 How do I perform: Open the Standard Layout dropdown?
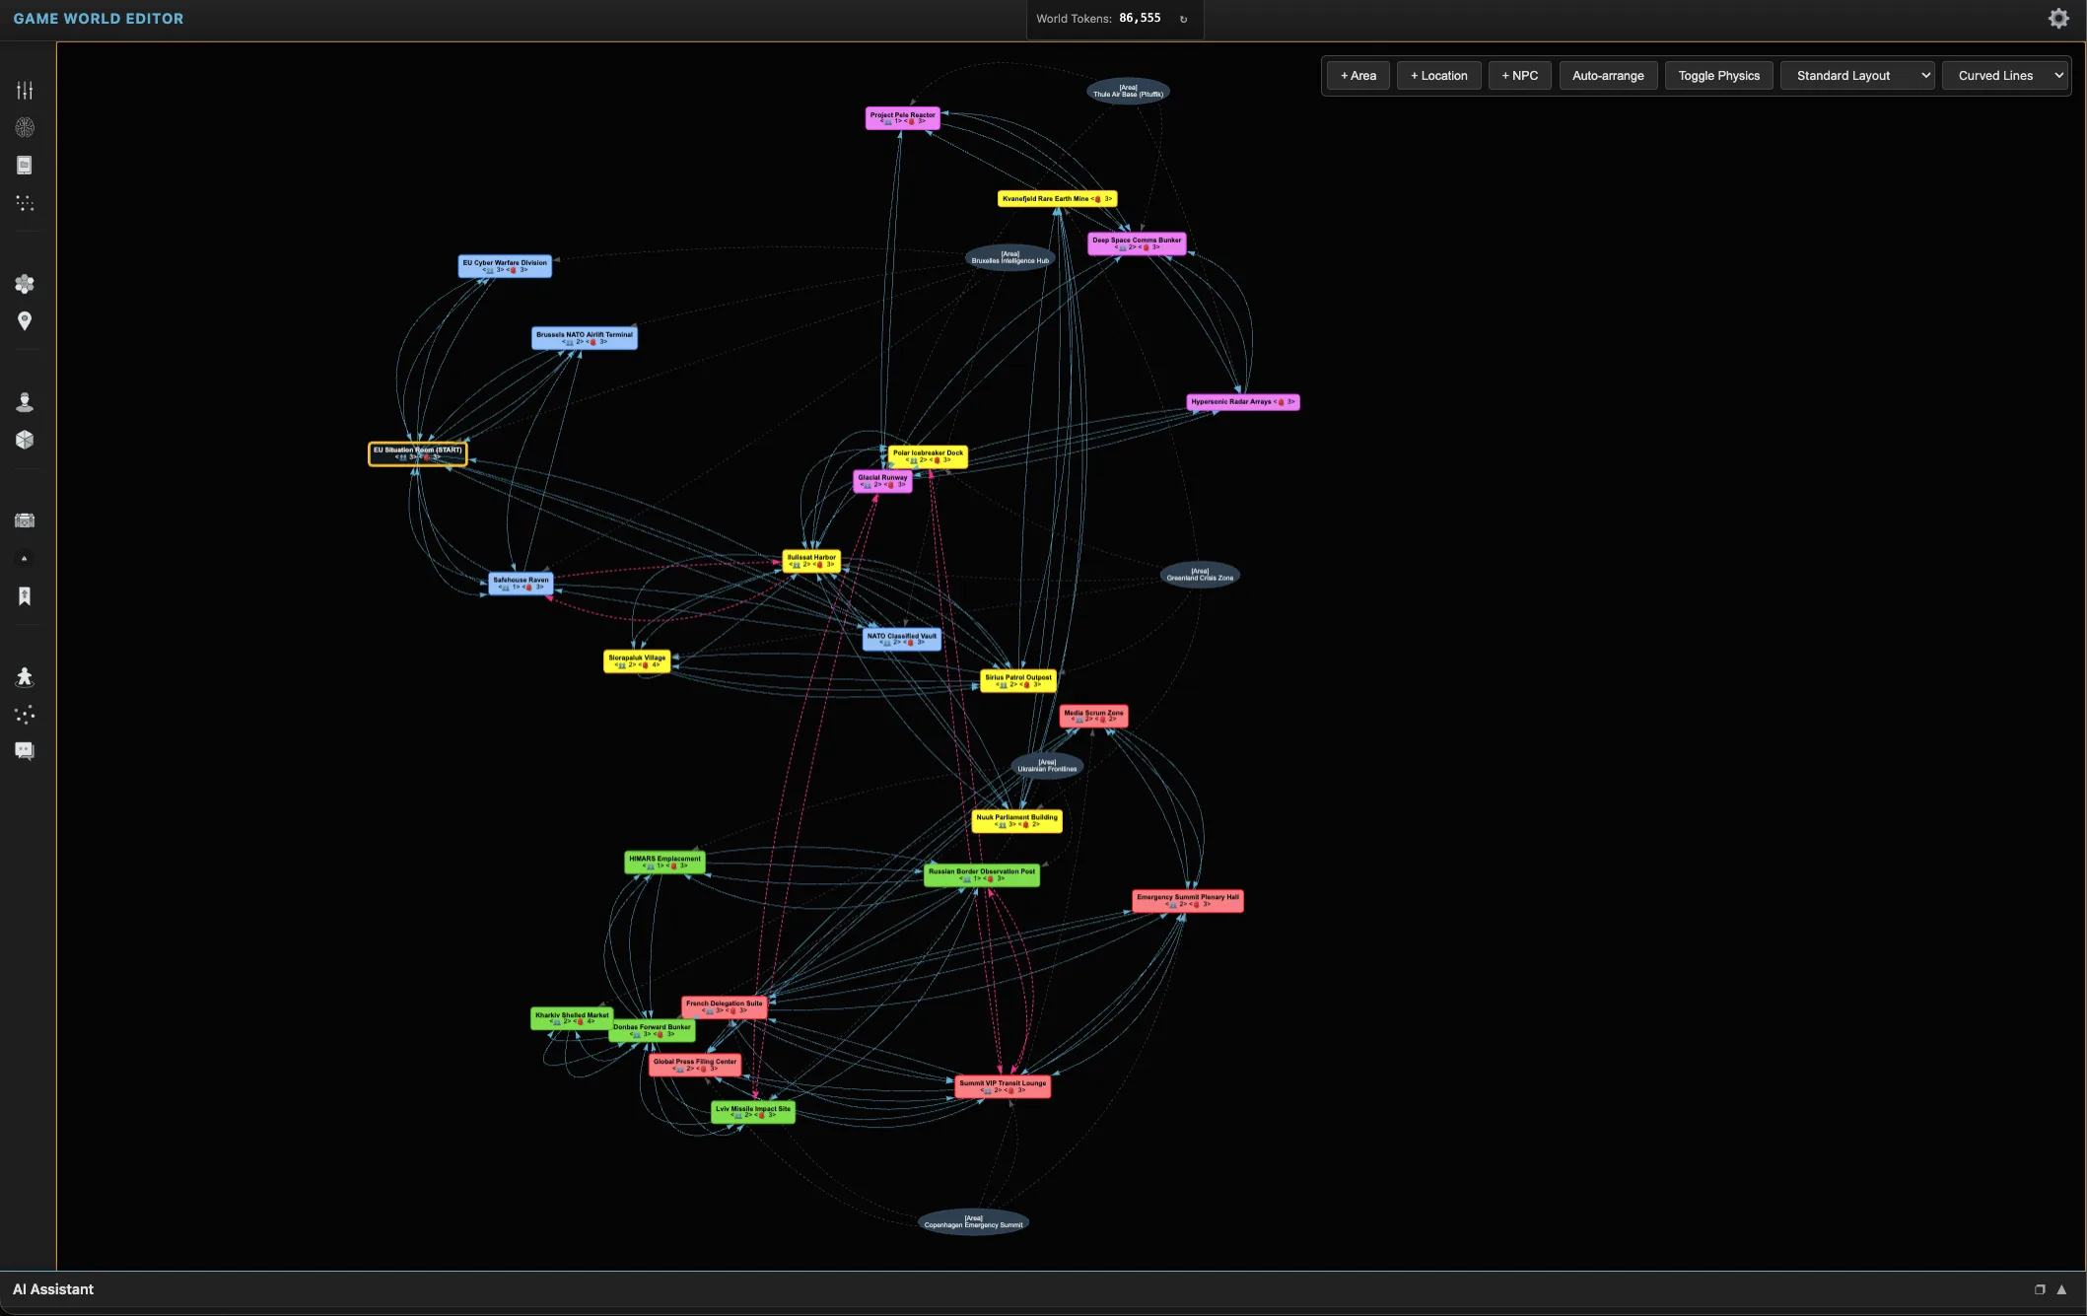[1857, 76]
